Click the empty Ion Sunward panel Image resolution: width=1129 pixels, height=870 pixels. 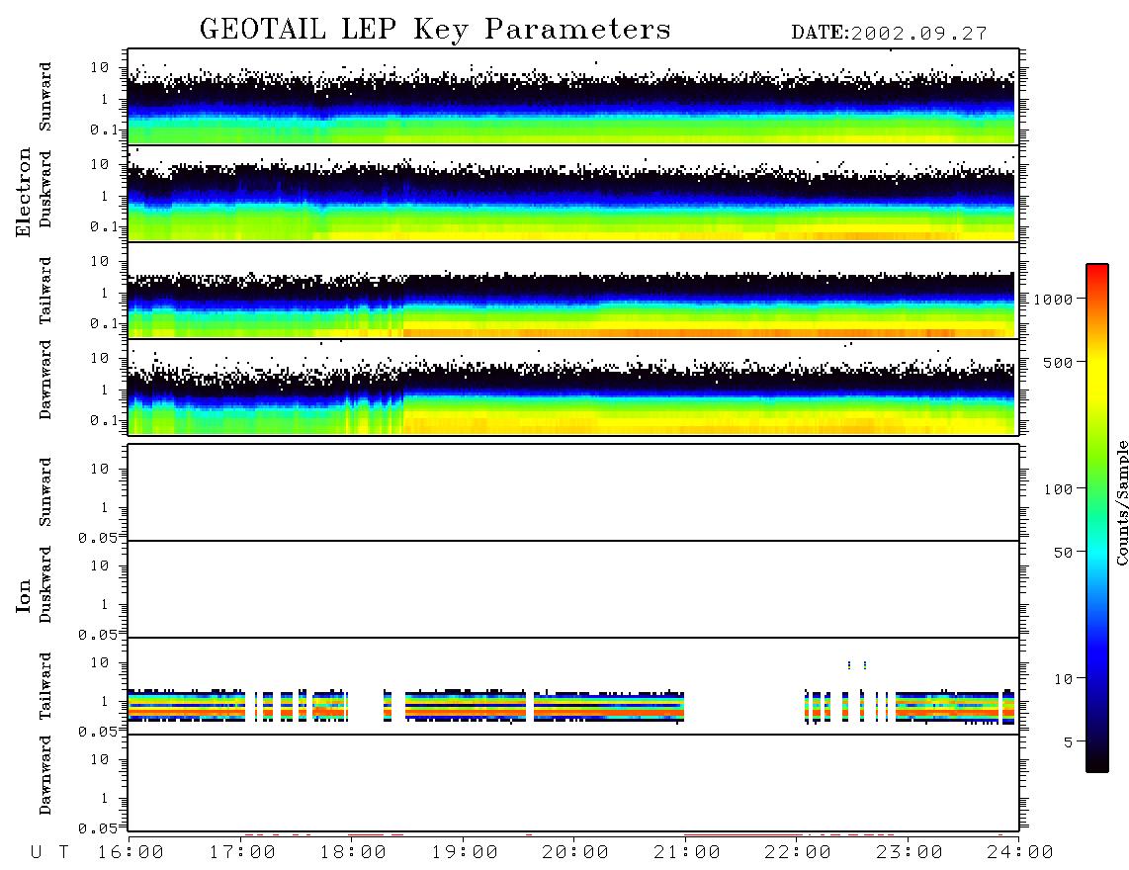(x=573, y=492)
